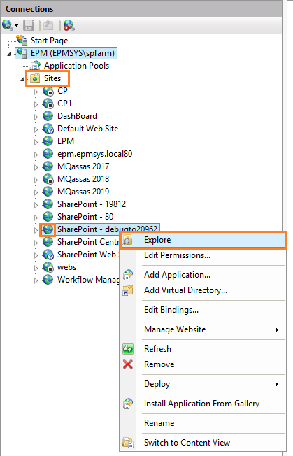293x456 pixels.
Task: Click the Application Pools icon
Action: pyautogui.click(x=35, y=66)
